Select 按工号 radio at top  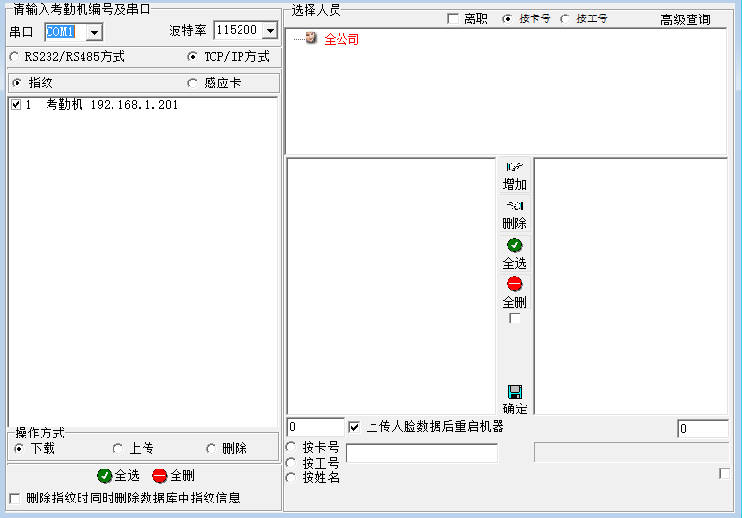(565, 18)
